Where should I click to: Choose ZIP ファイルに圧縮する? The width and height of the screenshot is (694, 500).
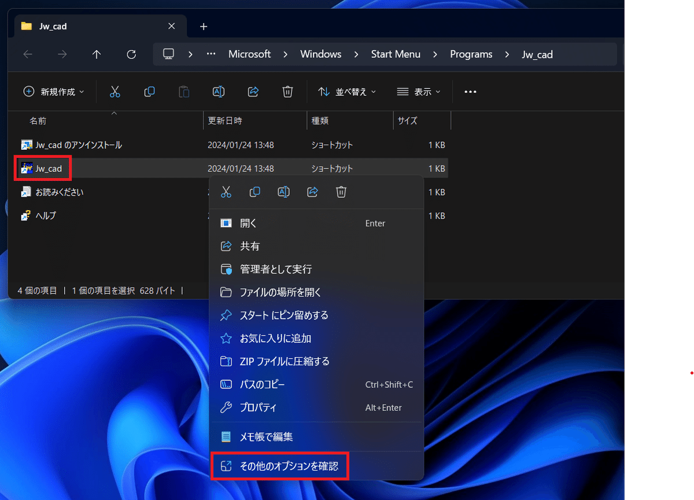pos(316,361)
